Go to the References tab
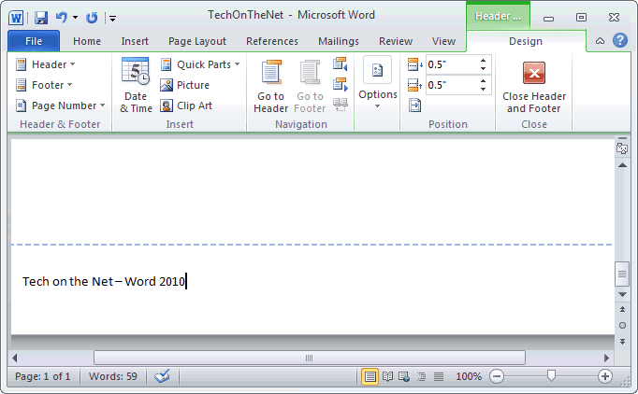Viewport: 638px width, 394px height. point(272,41)
